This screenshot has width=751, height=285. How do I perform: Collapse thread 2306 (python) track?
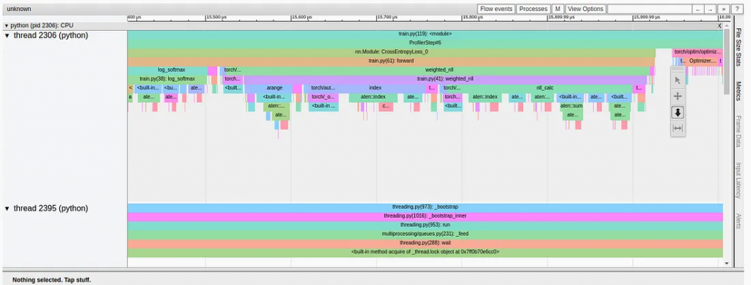click(7, 35)
